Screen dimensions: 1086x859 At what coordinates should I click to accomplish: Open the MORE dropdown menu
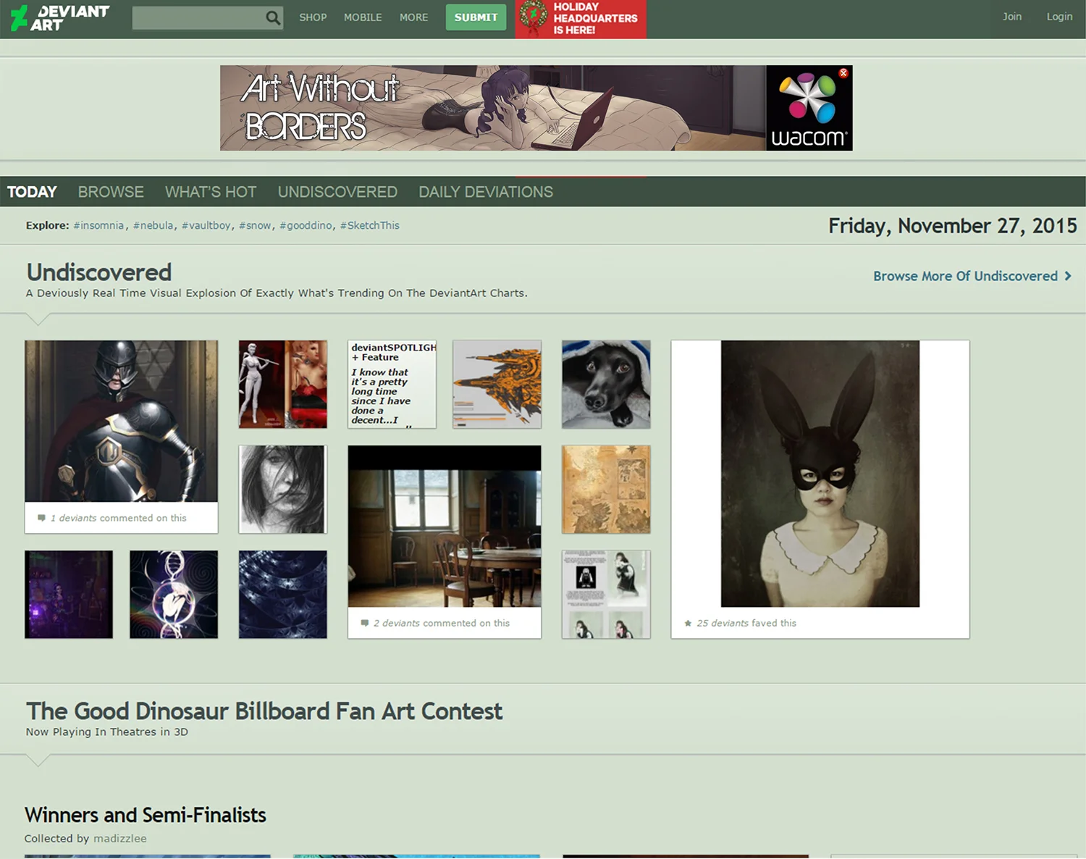tap(413, 17)
